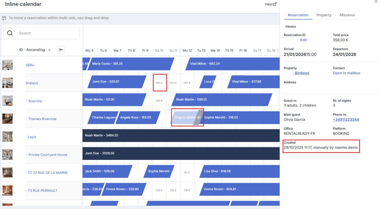
Task: Open the Layla property name
Action: tap(31, 137)
